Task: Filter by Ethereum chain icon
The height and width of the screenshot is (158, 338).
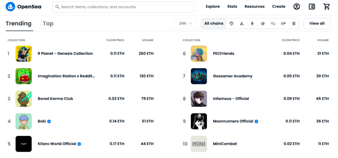Action: point(252,24)
